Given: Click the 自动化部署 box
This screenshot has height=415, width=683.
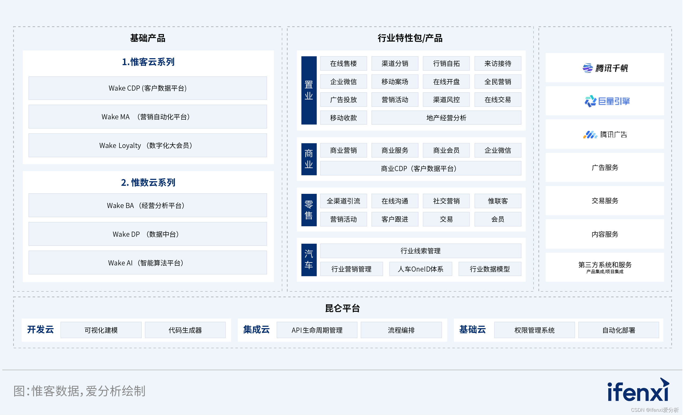Looking at the screenshot, I should [x=619, y=330].
